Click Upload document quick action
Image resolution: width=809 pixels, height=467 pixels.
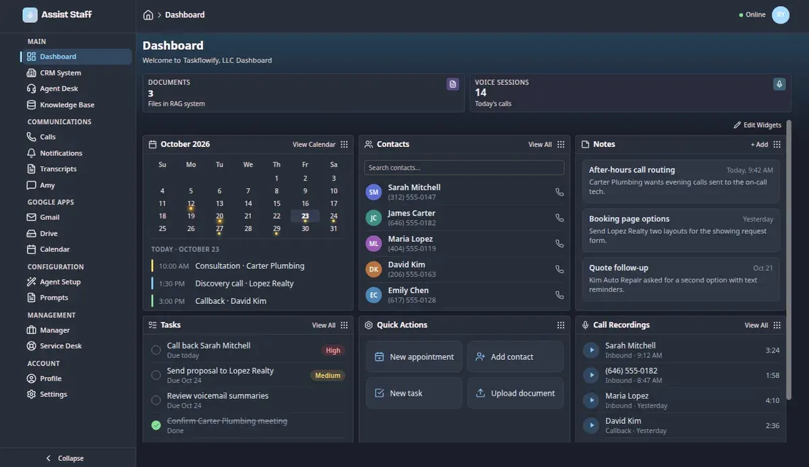515,393
